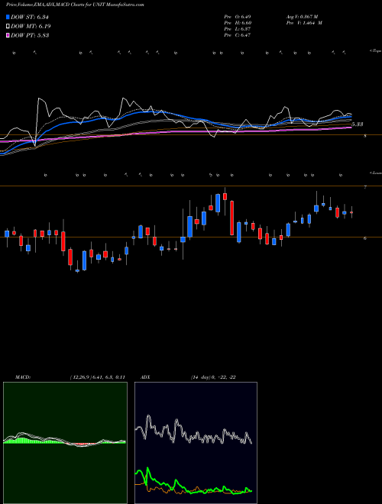Click the chart title mentioning MunafaSutra.com
Image resolution: width=382 pixels, height=504 pixels.
(75, 5)
